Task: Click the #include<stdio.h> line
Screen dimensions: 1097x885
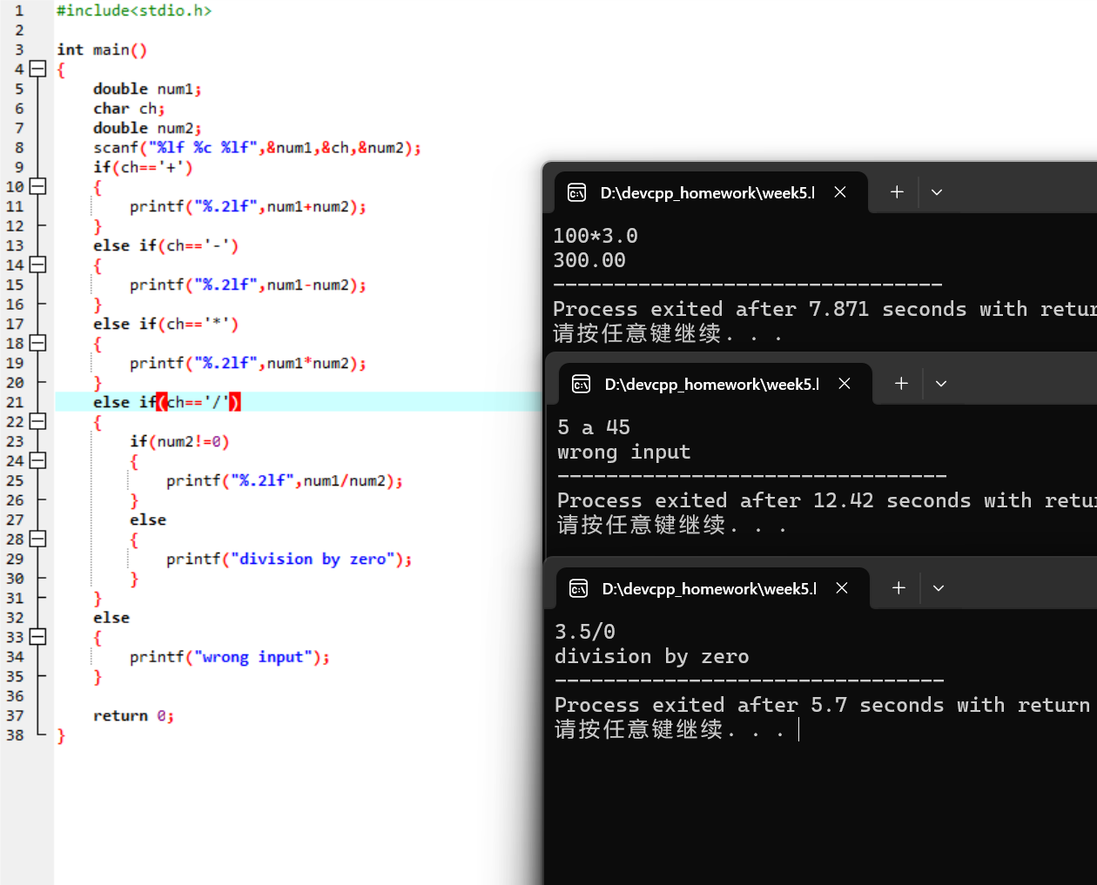Action: (x=134, y=10)
